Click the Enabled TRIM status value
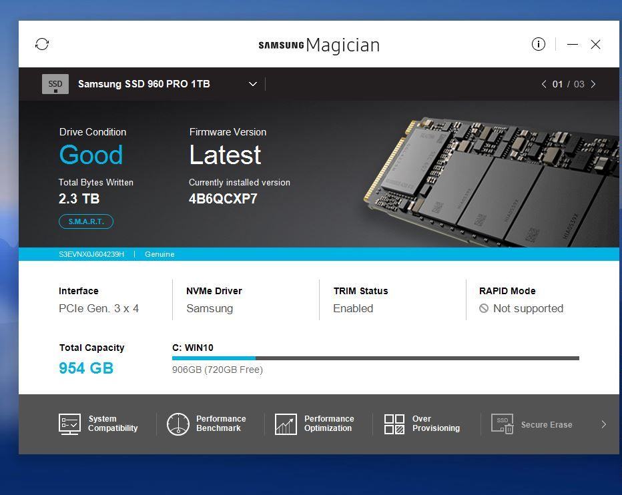This screenshot has height=495, width=622. 353,309
